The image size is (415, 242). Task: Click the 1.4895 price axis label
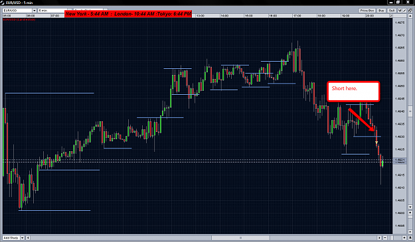400,226
